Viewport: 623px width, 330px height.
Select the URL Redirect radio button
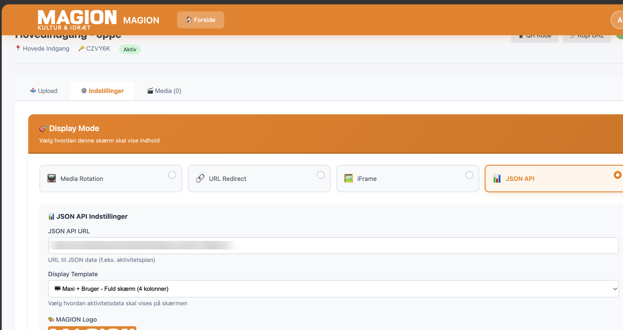[x=320, y=175]
